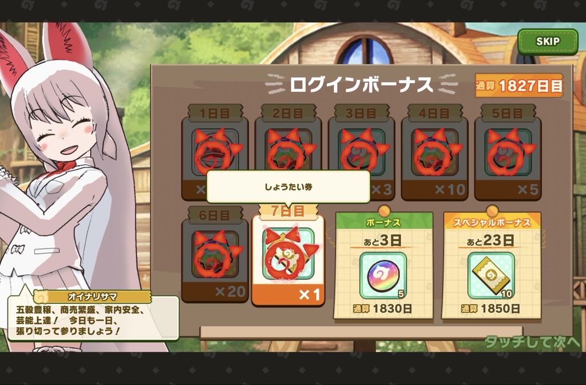Image resolution: width=586 pixels, height=385 pixels.
Task: Select the 4日目 reward icon with ×10
Action: pyautogui.click(x=435, y=152)
